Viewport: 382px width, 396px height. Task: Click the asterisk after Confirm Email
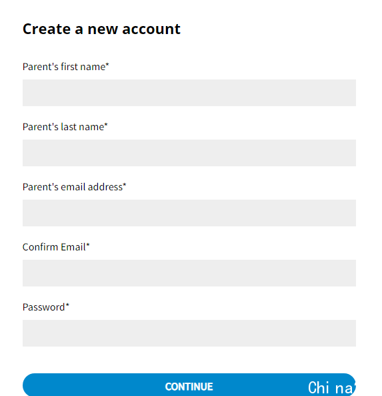click(x=88, y=245)
